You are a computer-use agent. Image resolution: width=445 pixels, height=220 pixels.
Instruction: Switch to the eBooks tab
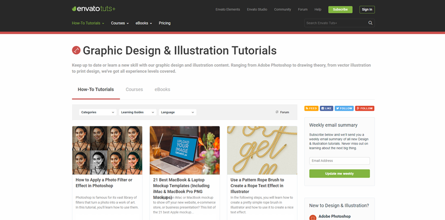tap(162, 90)
